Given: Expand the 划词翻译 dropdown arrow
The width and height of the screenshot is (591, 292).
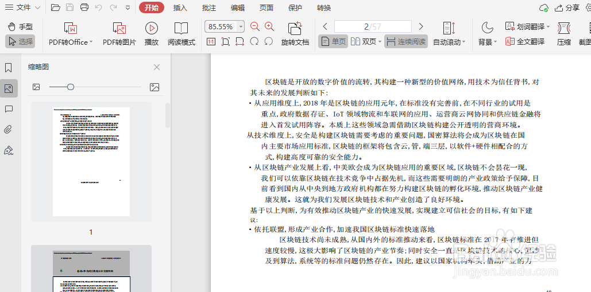Looking at the screenshot, I should click(x=548, y=27).
